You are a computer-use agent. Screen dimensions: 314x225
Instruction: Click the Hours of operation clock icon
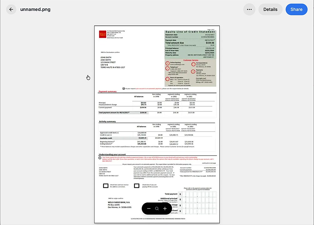point(167,79)
